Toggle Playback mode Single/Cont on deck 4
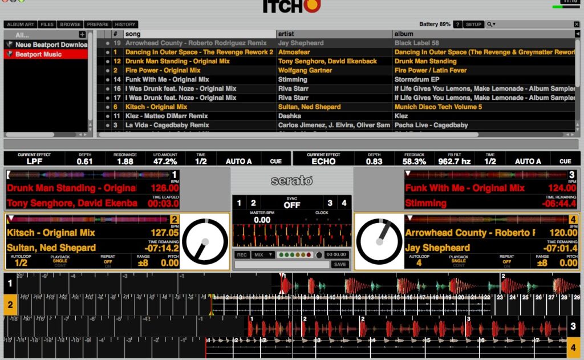 click(x=459, y=262)
